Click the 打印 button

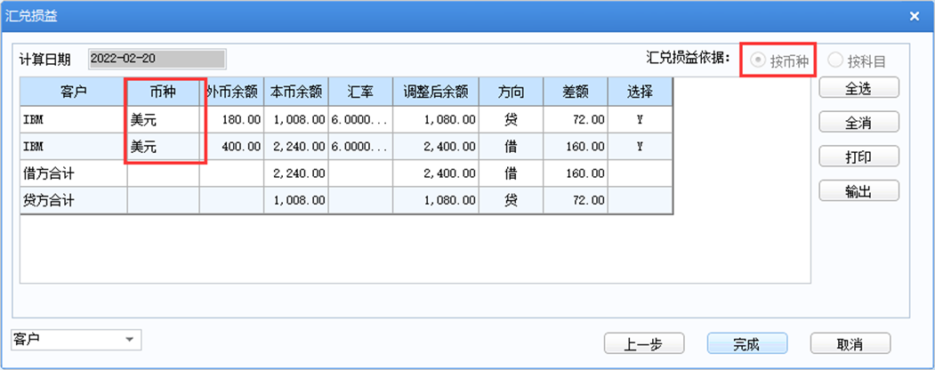pyautogui.click(x=858, y=157)
